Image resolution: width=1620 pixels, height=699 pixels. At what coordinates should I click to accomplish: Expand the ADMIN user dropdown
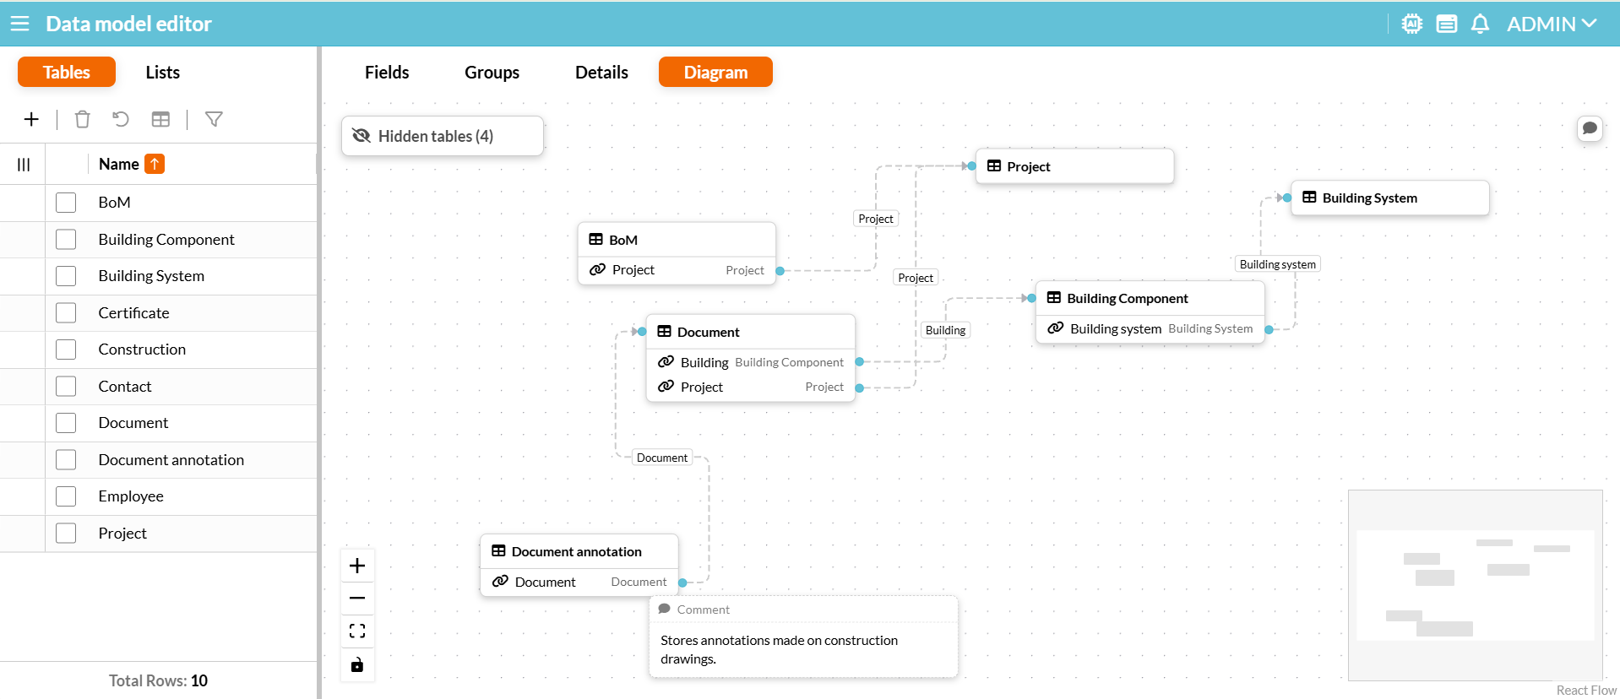pyautogui.click(x=1552, y=24)
